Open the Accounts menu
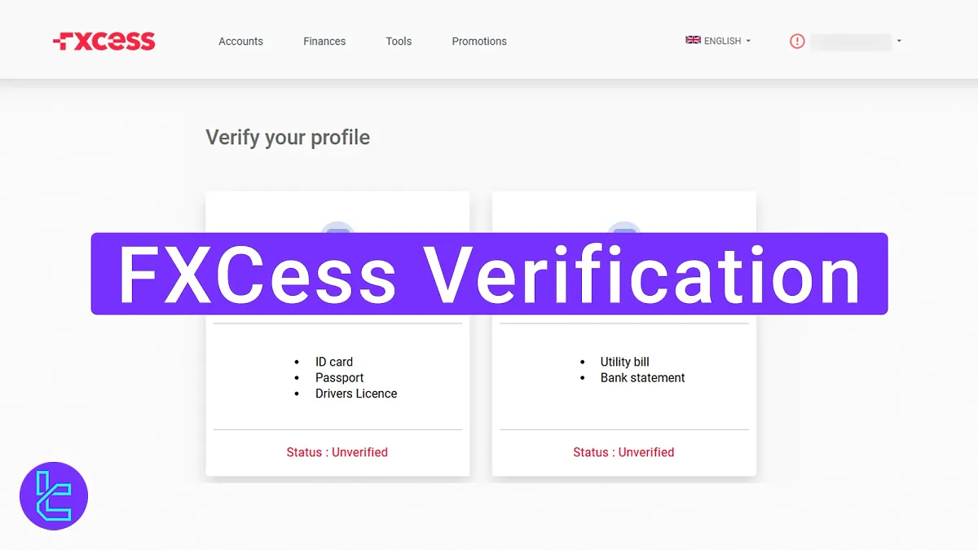This screenshot has width=978, height=550. [240, 41]
